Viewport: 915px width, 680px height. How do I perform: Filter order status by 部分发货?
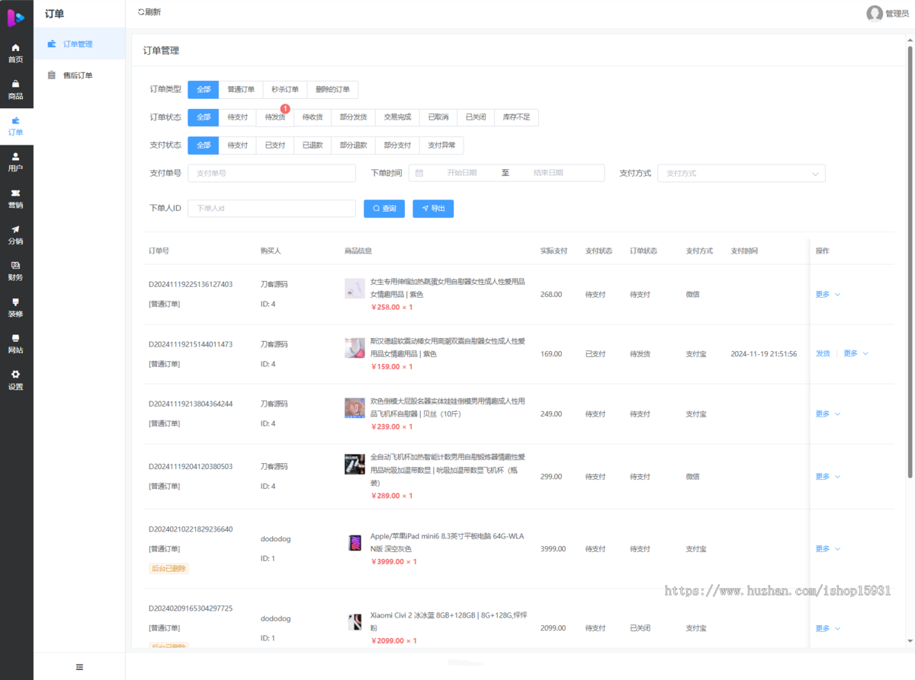(353, 117)
